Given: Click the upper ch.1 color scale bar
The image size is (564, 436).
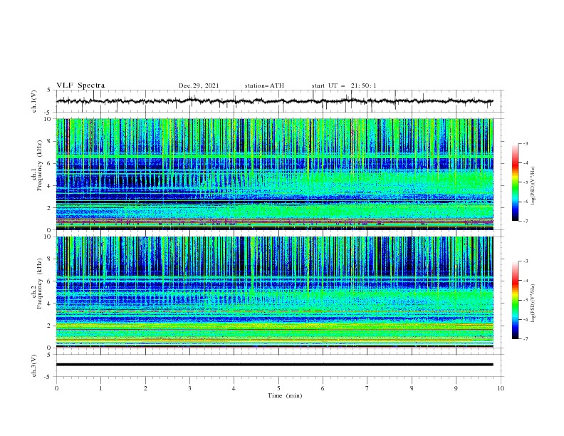Looking at the screenshot, I should tap(515, 182).
